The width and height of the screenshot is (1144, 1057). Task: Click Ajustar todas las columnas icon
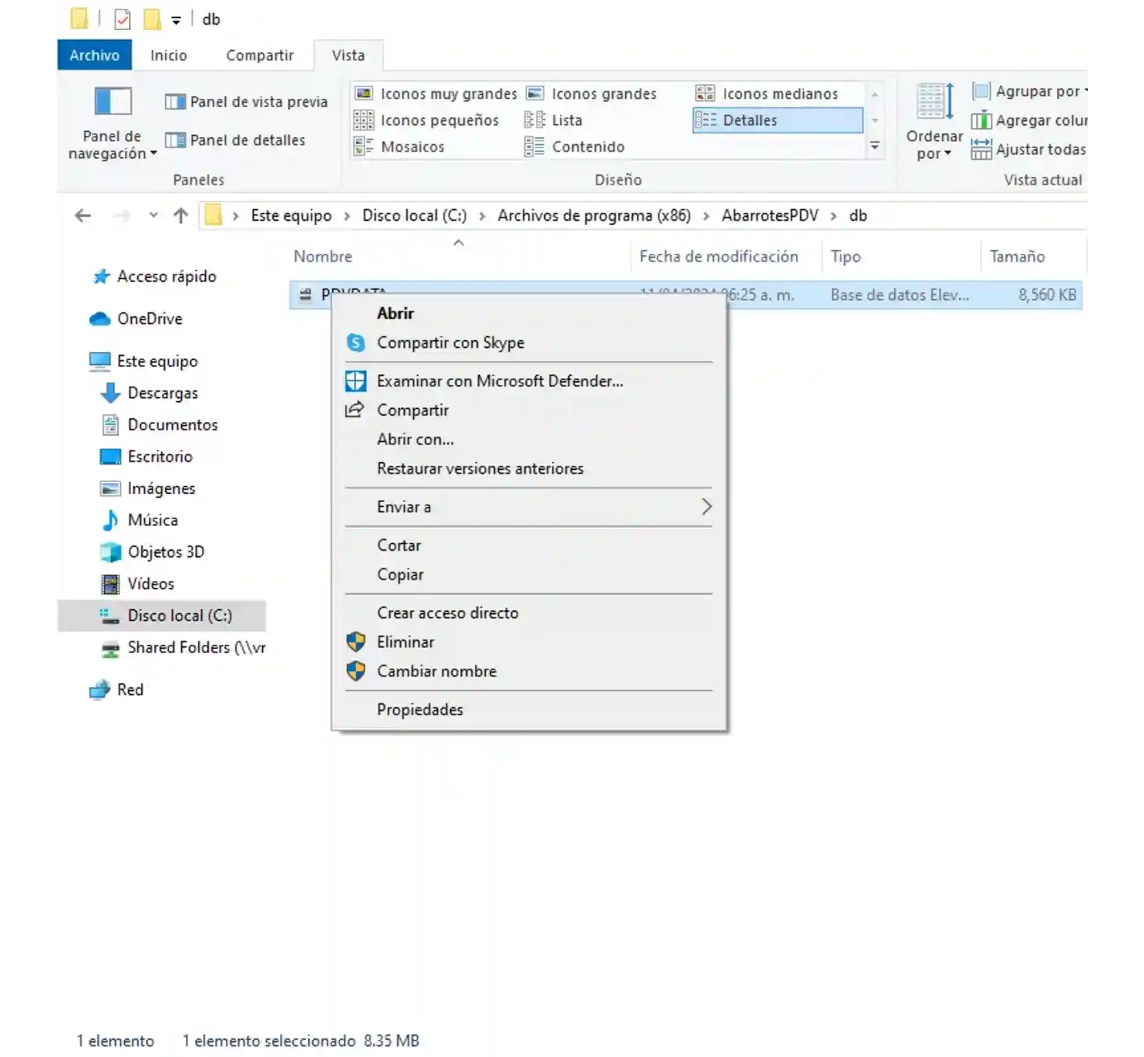981,149
